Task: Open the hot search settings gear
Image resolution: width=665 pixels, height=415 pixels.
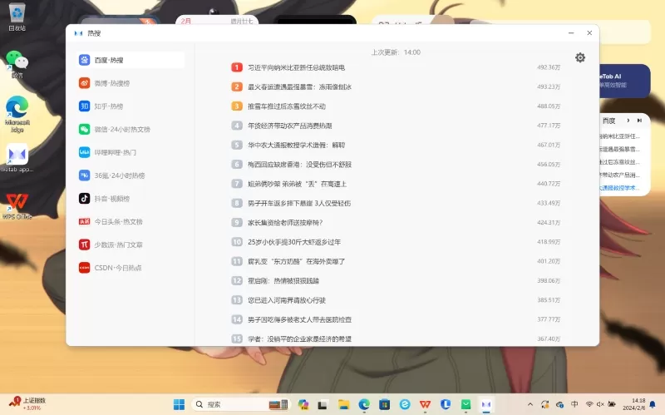Action: tap(580, 57)
